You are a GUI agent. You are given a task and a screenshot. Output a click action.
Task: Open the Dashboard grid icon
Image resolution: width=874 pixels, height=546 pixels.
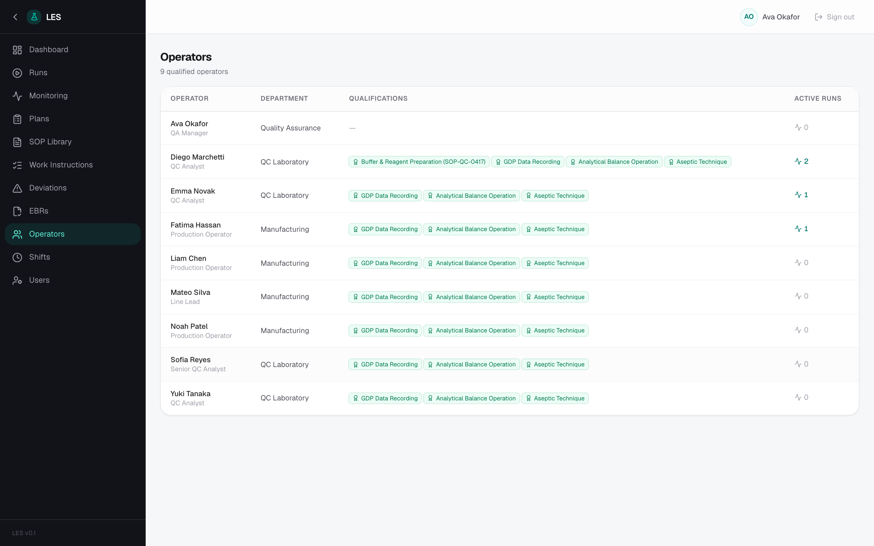click(x=17, y=50)
